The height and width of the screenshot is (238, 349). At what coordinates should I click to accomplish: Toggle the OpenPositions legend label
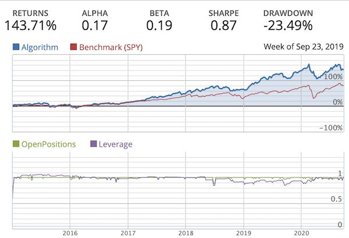(x=48, y=144)
